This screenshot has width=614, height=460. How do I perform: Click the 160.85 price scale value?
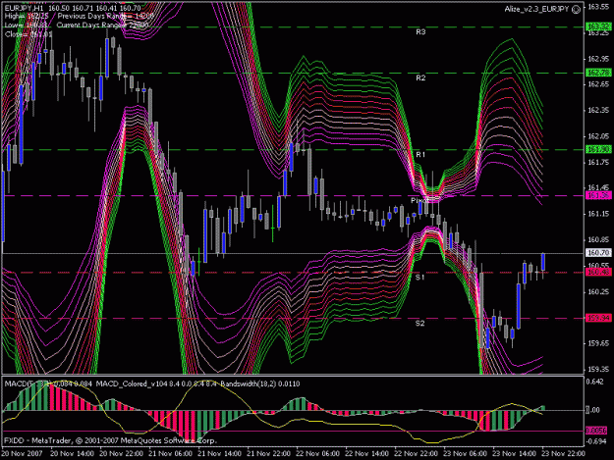tap(598, 240)
